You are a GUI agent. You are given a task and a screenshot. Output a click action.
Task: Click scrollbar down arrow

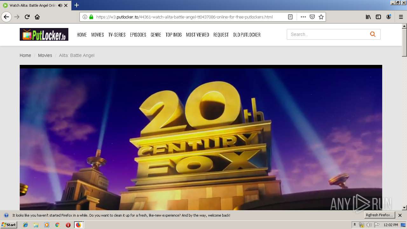tap(404, 208)
